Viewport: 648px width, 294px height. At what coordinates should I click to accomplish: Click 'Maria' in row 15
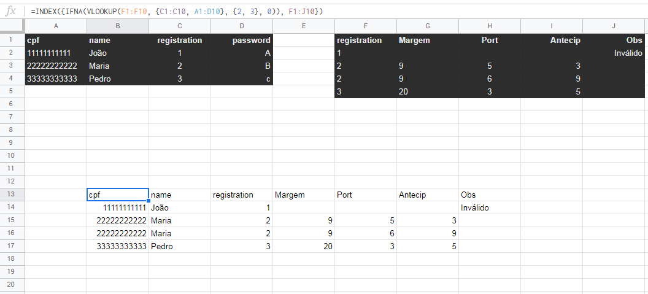point(180,220)
